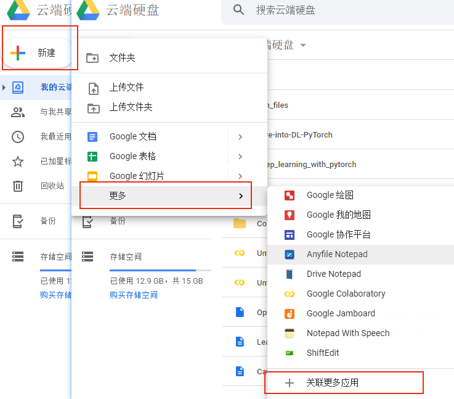Viewport: 454px width, 399px height.
Task: Expand the Google 文档 submenu arrow
Action: click(x=240, y=137)
